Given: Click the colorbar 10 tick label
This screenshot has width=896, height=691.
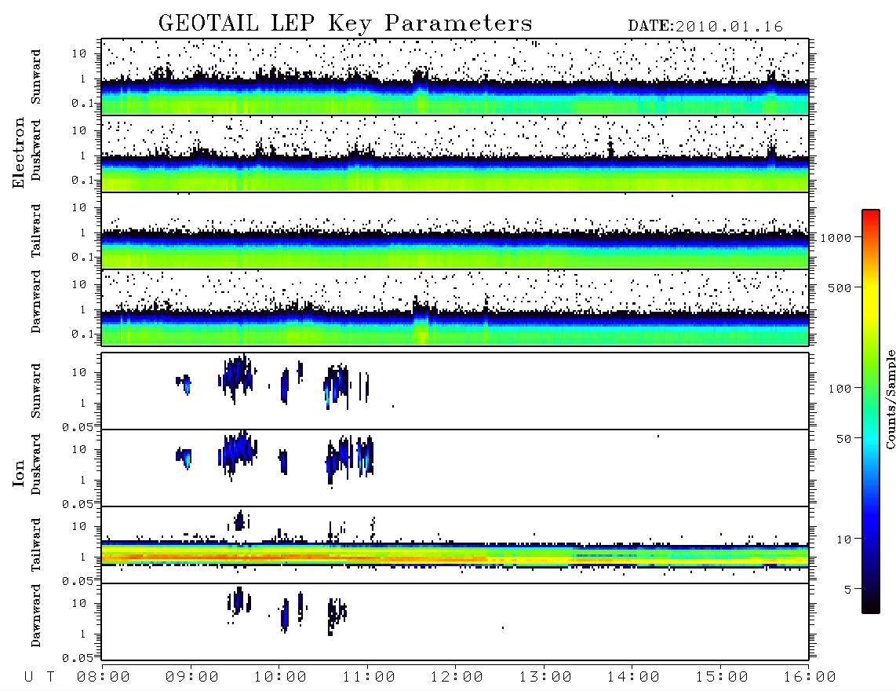Looking at the screenshot, I should (x=844, y=539).
